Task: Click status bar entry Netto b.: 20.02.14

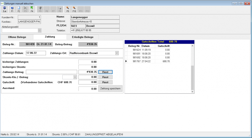Action: pos(10,135)
